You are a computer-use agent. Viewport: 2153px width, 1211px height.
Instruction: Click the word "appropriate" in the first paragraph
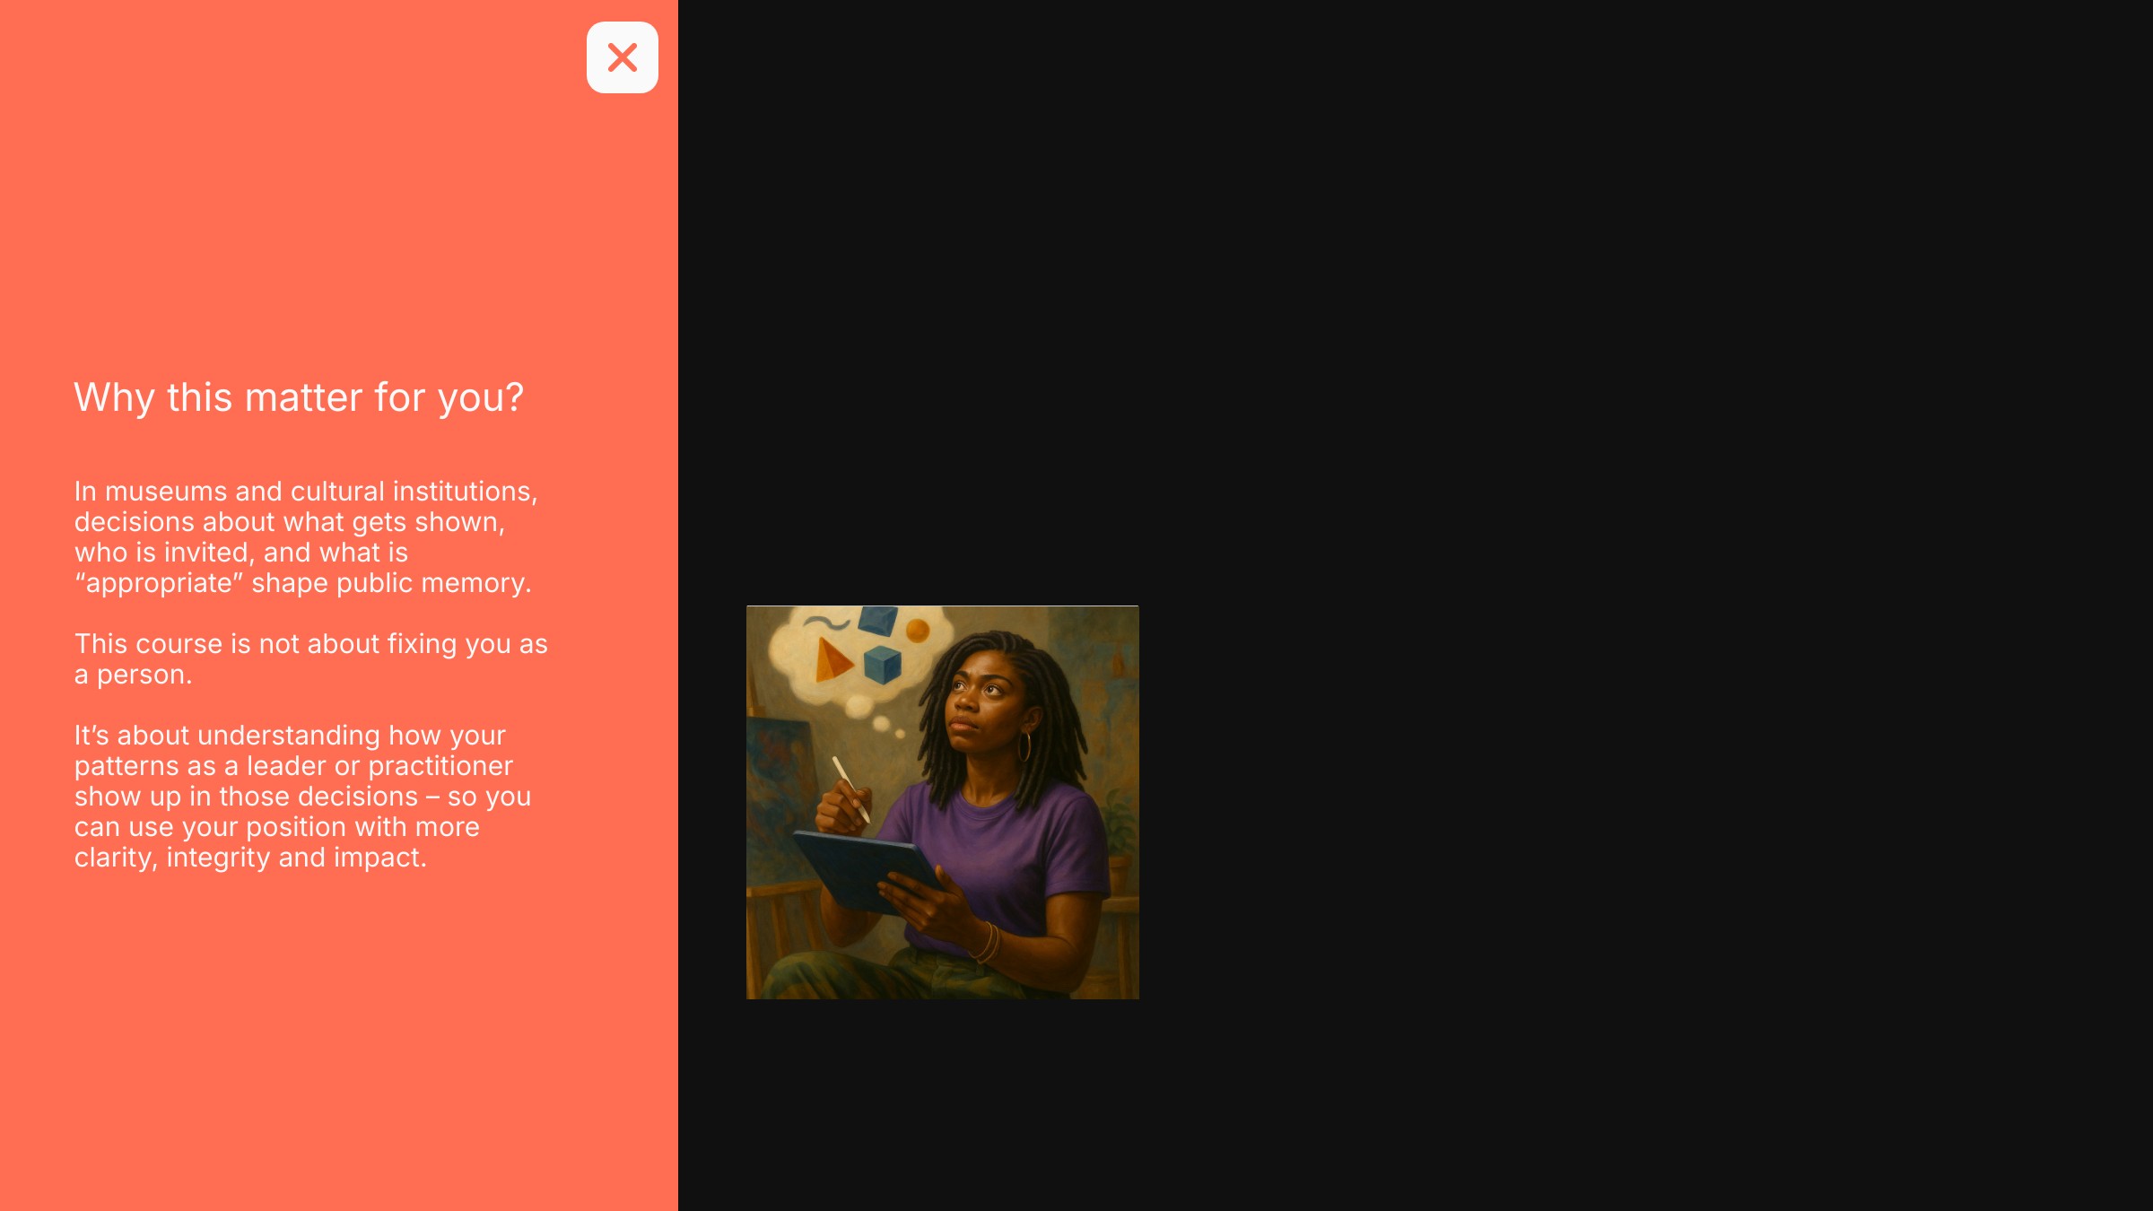159,583
